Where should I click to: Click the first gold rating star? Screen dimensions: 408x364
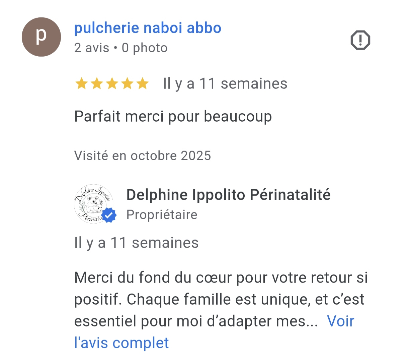(x=81, y=84)
